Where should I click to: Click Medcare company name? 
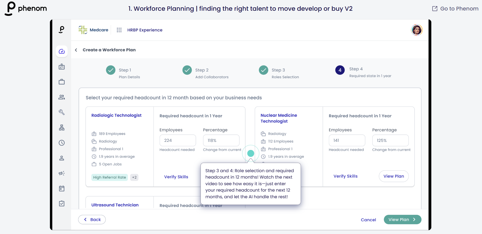coord(99,30)
